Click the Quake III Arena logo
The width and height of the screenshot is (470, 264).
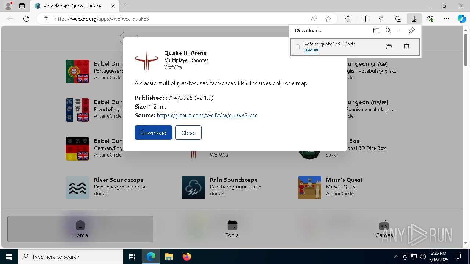click(147, 60)
